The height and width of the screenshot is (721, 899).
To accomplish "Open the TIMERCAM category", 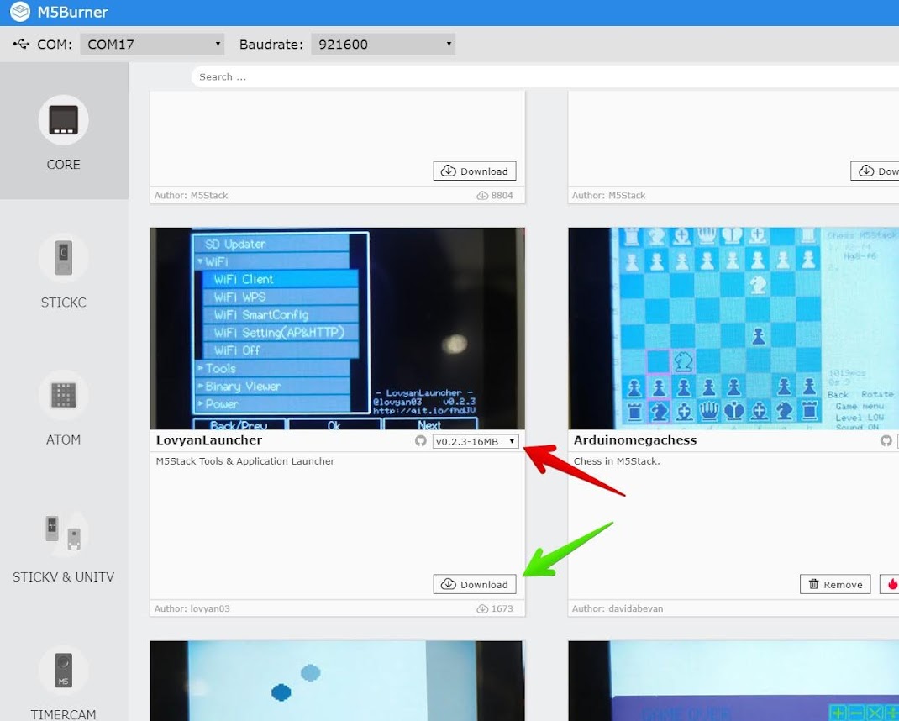I will pos(64,682).
